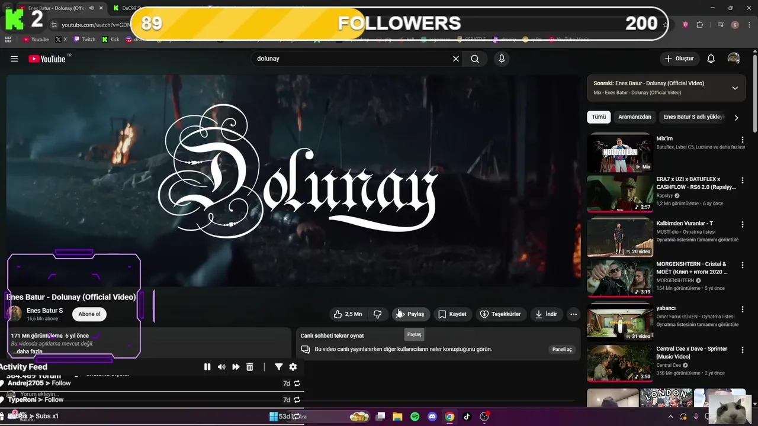
Task: Open the browser extensions puzzle icon
Action: tap(699, 25)
